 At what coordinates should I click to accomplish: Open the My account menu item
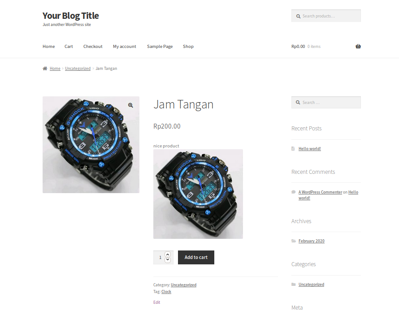point(125,47)
